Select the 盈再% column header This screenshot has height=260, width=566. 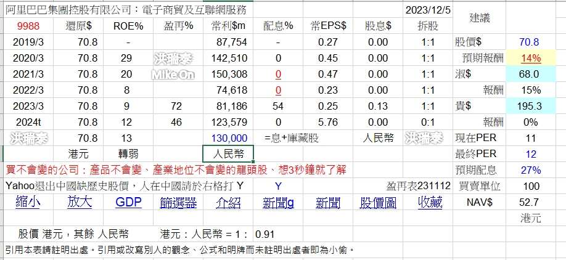click(178, 26)
